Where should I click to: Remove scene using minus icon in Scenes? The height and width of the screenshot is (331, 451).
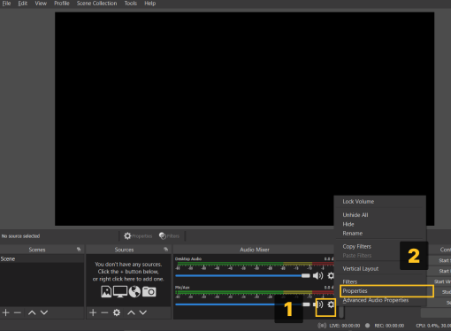[18, 312]
